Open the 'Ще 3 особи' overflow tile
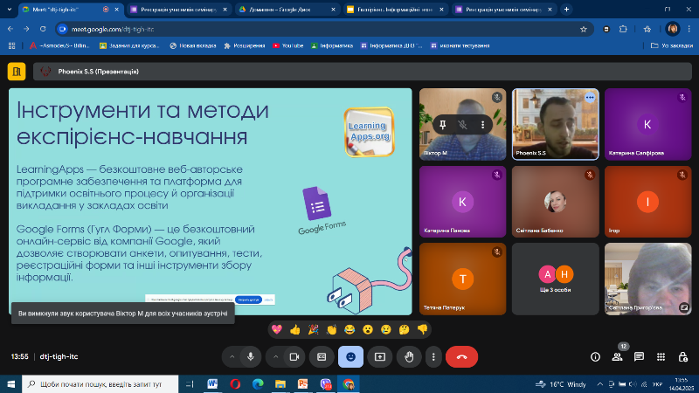Screen dimensions: 699x393 click(x=556, y=279)
